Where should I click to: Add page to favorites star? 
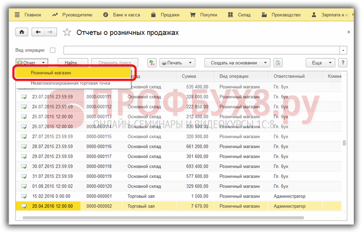click(x=67, y=32)
